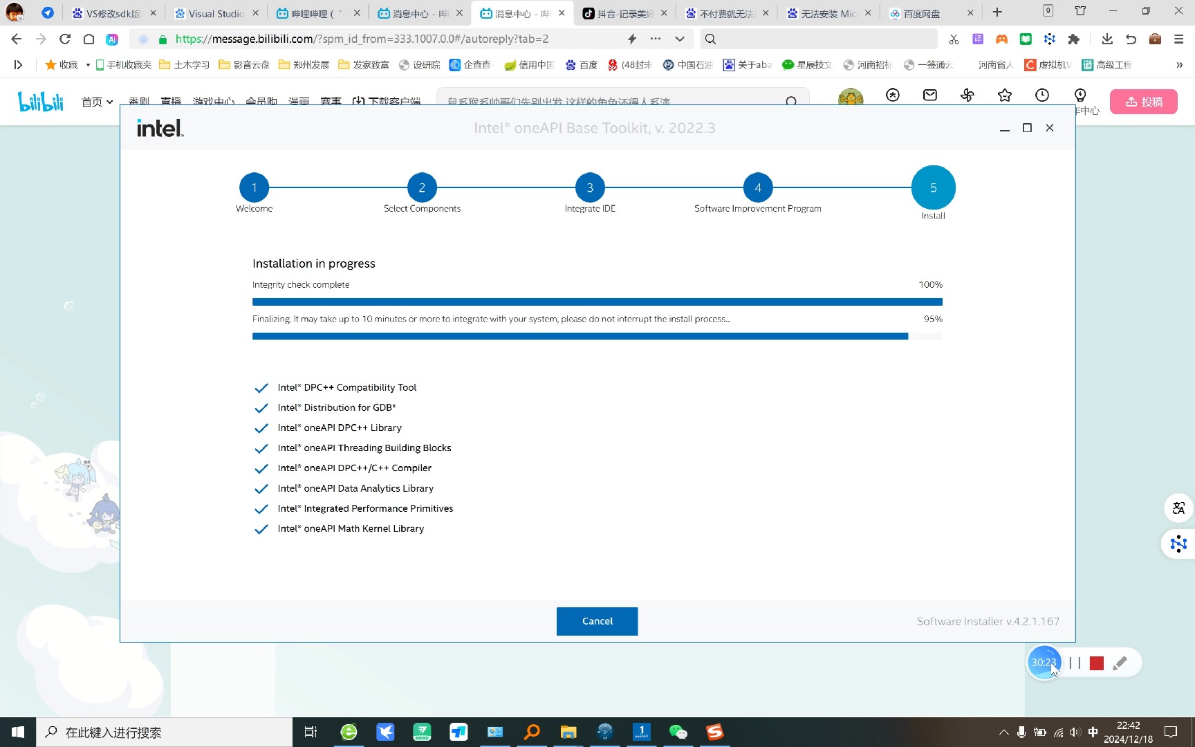Stop the screen recording with red square
1195x747 pixels.
pyautogui.click(x=1097, y=663)
